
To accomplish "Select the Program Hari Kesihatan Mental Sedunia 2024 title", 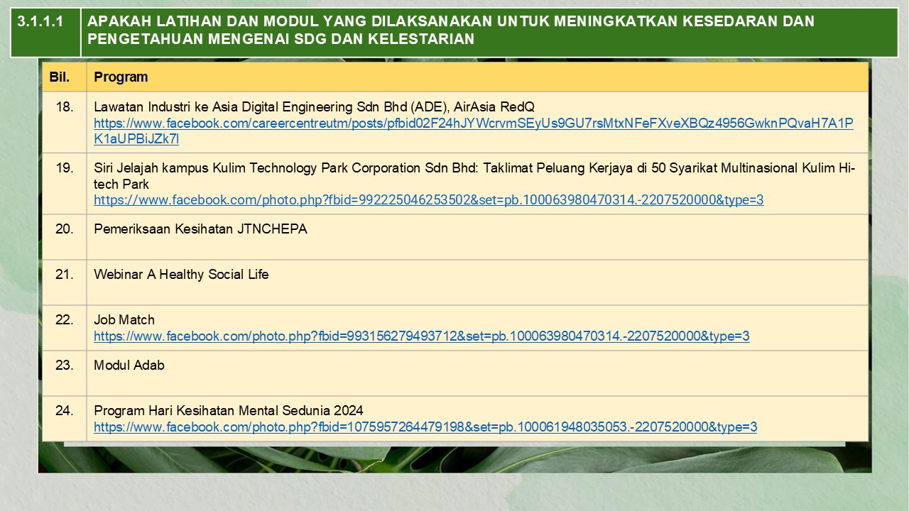I will pyautogui.click(x=228, y=411).
